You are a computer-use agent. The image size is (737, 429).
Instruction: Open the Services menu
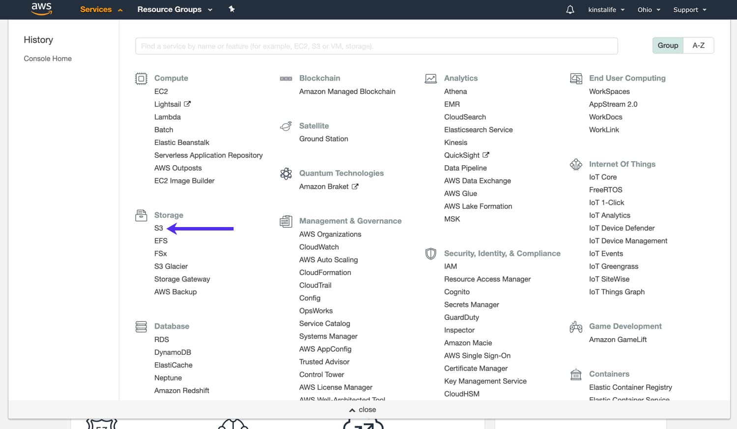point(96,9)
